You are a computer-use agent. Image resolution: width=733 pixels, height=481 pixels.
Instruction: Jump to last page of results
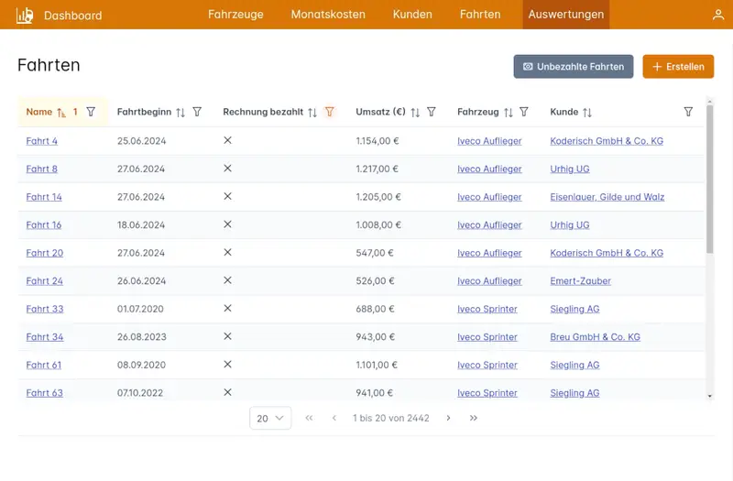tap(474, 418)
